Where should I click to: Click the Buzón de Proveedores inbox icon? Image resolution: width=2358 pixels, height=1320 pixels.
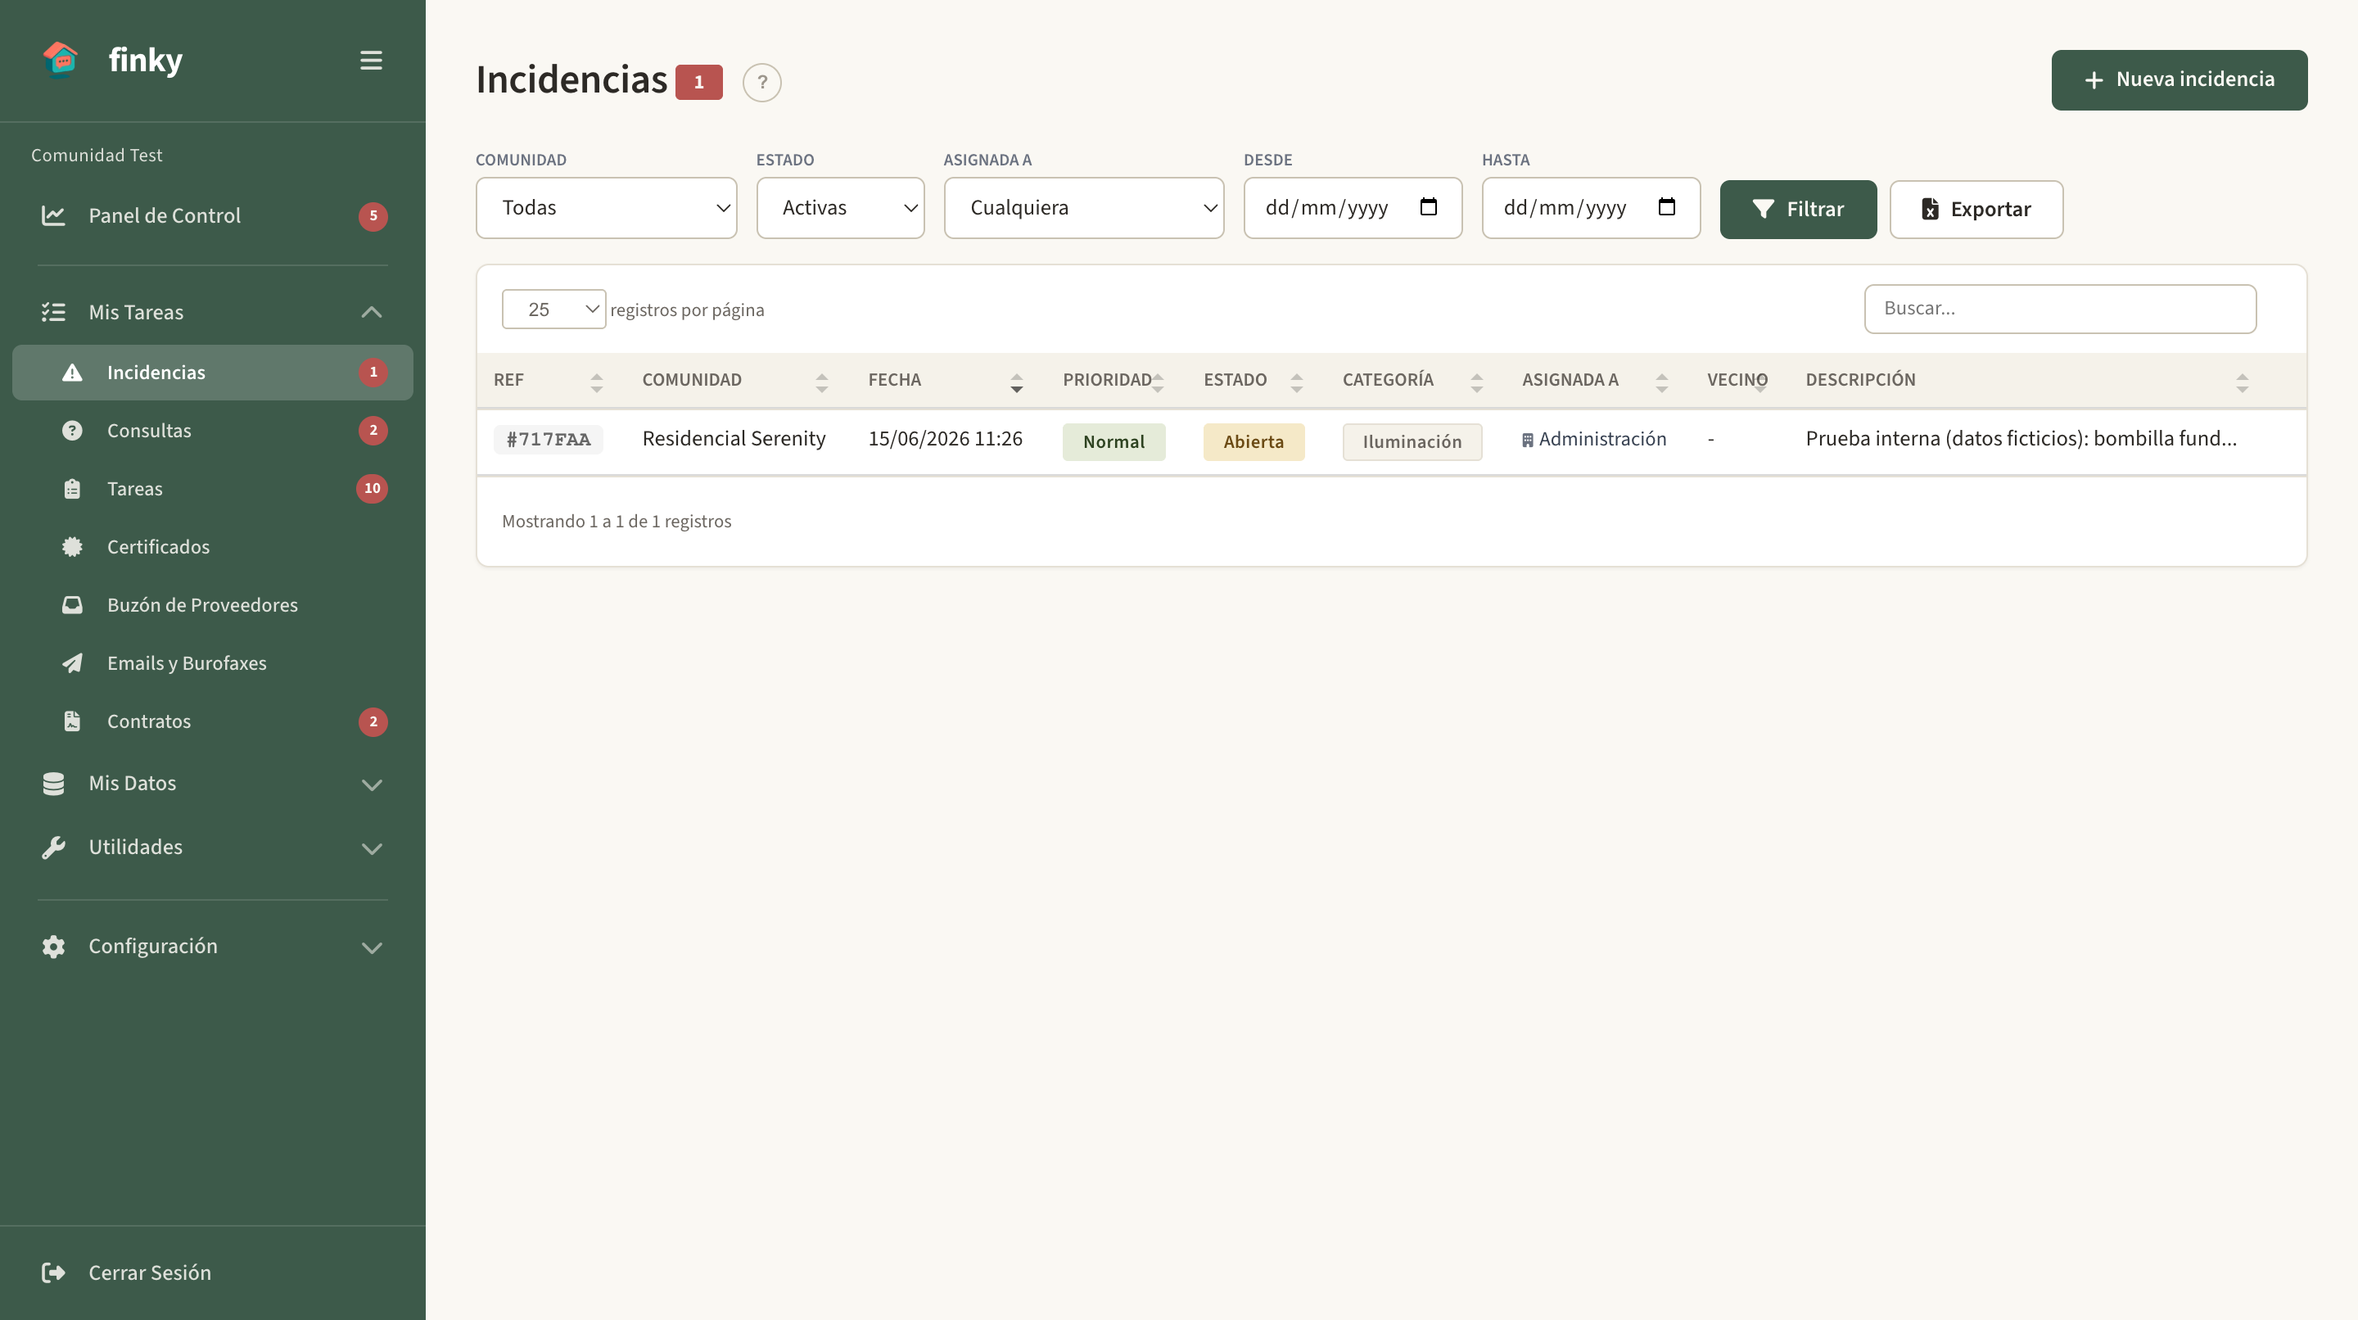coord(72,605)
